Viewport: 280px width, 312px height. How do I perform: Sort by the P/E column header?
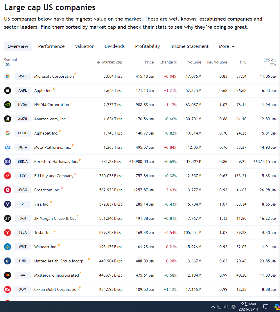(x=243, y=62)
